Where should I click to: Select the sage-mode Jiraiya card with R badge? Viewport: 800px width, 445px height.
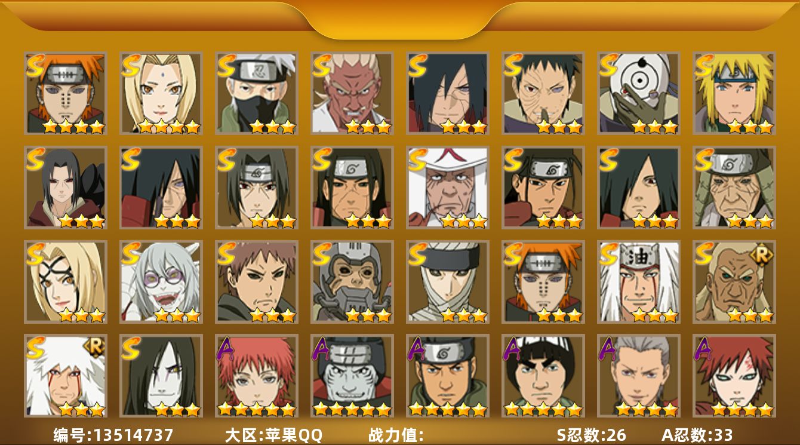coord(66,376)
